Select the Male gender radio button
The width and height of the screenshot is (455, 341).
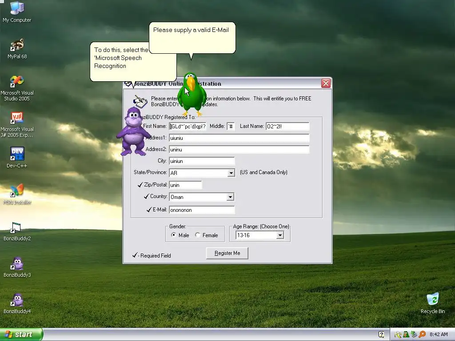pos(174,235)
